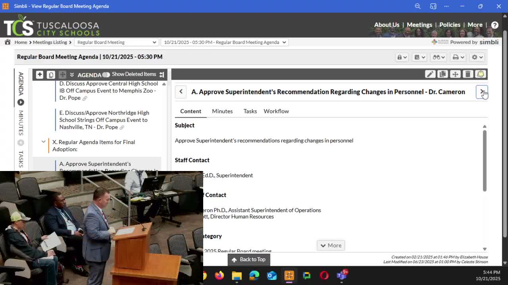Click the pencil edit item icon
This screenshot has height=285, width=508.
[430, 74]
